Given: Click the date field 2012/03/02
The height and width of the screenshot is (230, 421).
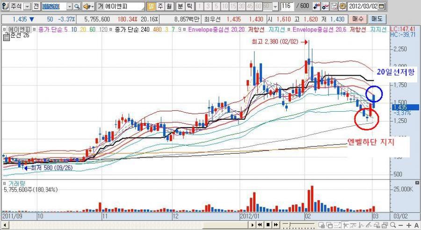Looking at the screenshot, I should [x=363, y=7].
